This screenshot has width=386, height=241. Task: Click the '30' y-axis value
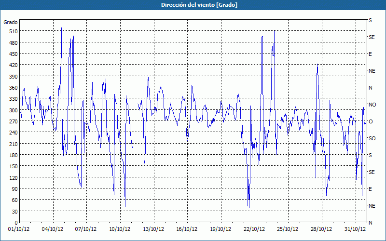pyautogui.click(x=15, y=212)
